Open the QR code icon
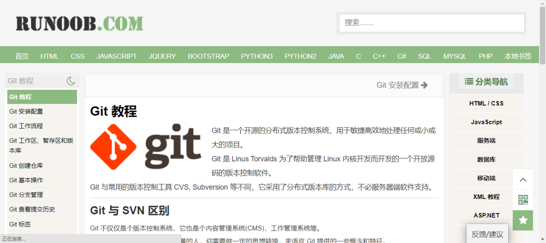Screen dimensions: 546x243 [523, 200]
